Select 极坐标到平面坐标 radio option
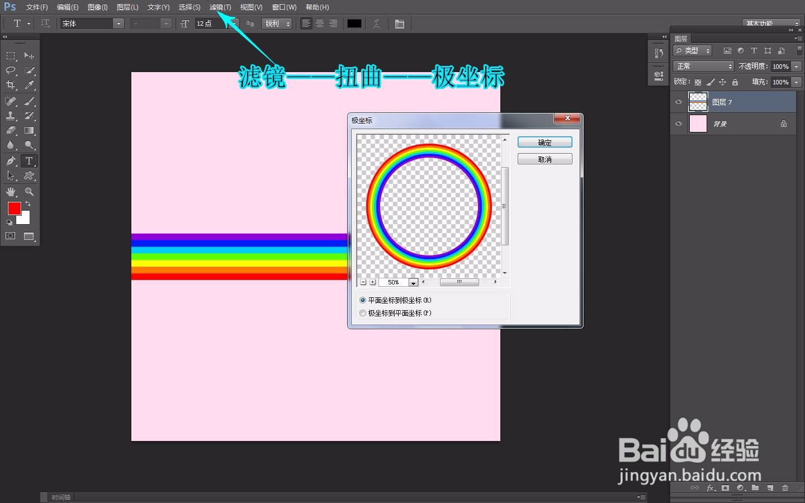805x503 pixels. point(363,313)
